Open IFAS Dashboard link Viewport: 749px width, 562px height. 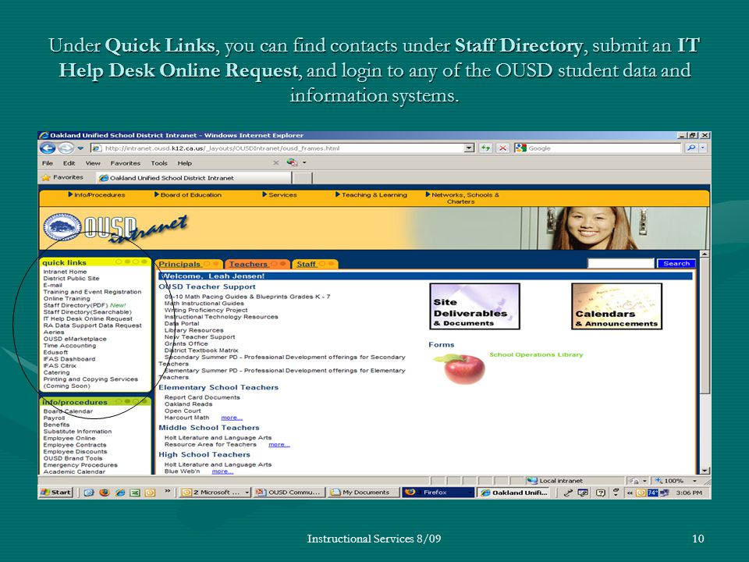point(69,358)
